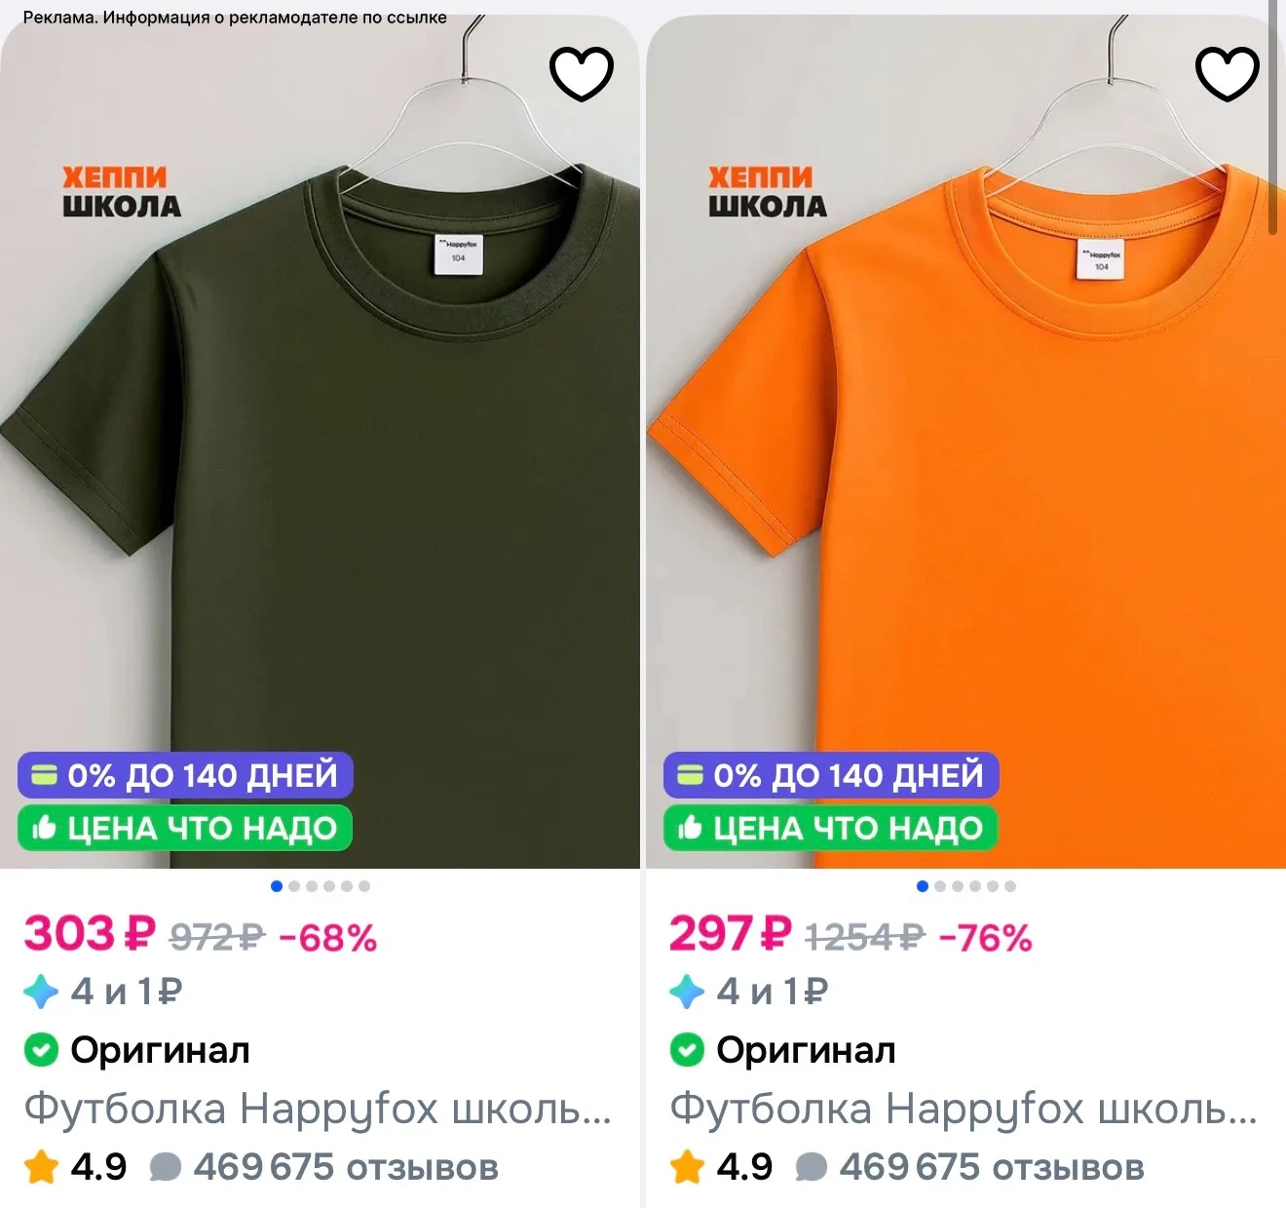Select the 297 ₽ price of orange shirt
1286x1208 pixels.
730,934
